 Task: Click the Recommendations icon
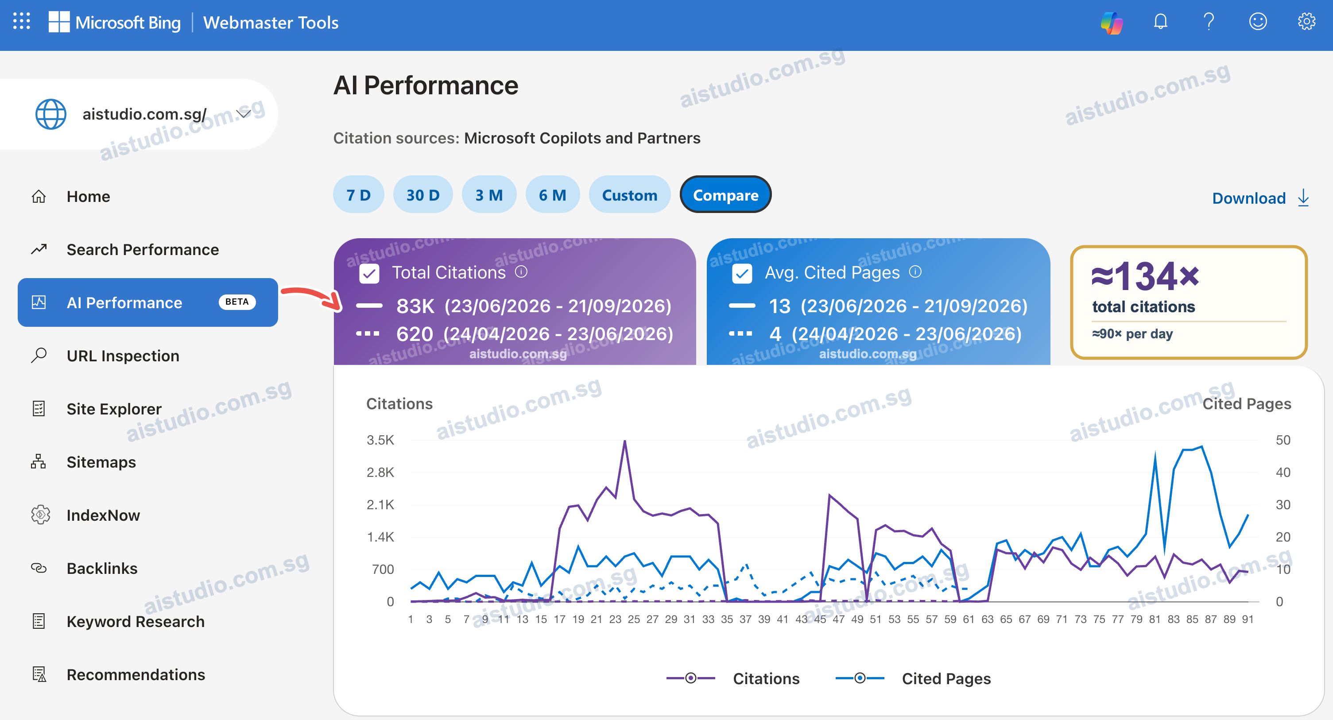click(39, 674)
